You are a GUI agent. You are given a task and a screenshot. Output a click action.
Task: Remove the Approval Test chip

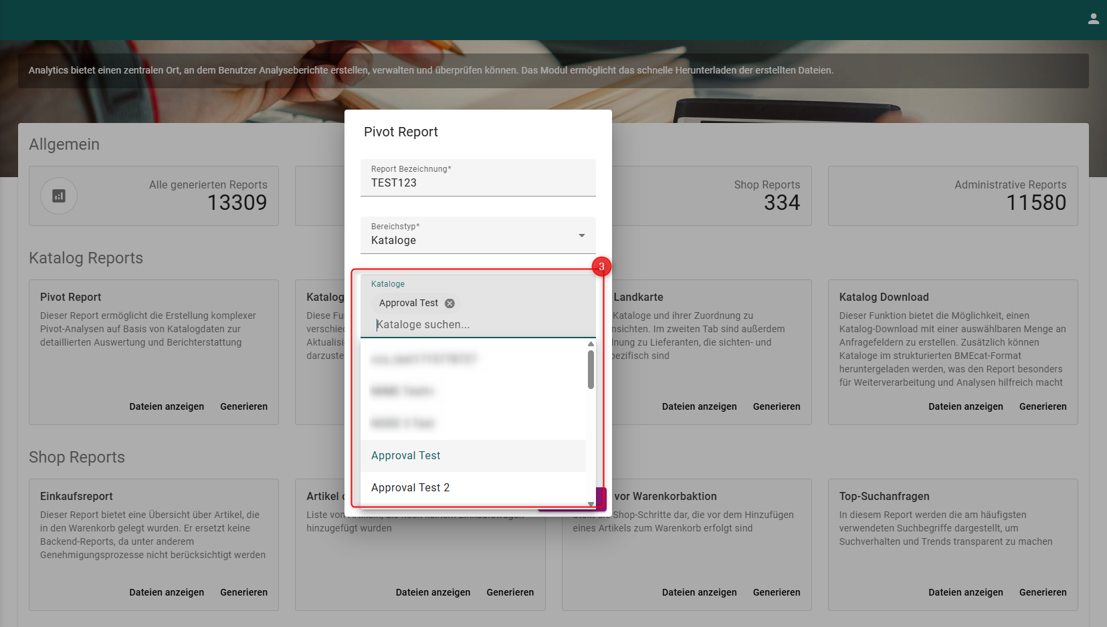(x=449, y=303)
